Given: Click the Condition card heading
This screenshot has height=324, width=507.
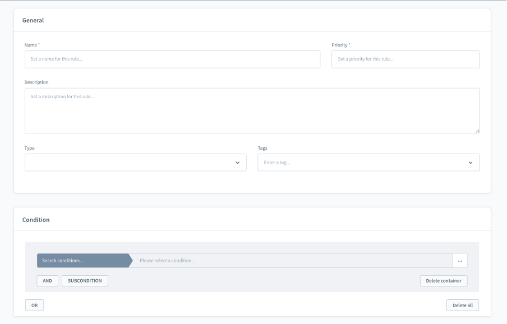Looking at the screenshot, I should pos(36,220).
